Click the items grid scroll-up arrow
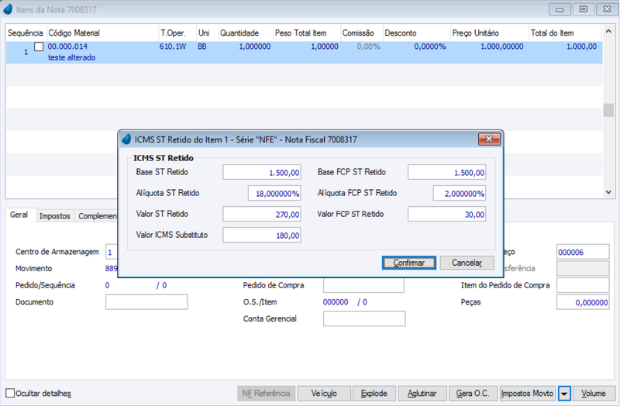The height and width of the screenshot is (406, 620). [x=608, y=31]
